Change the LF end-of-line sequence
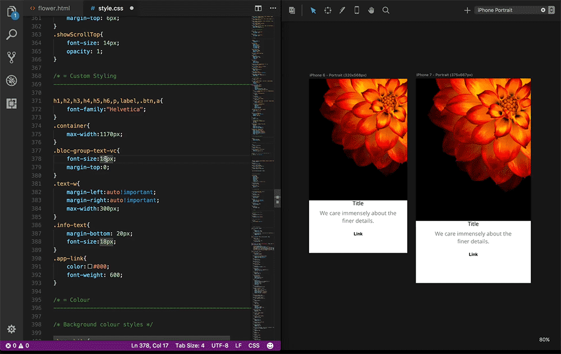The image size is (561, 354). pyautogui.click(x=238, y=346)
